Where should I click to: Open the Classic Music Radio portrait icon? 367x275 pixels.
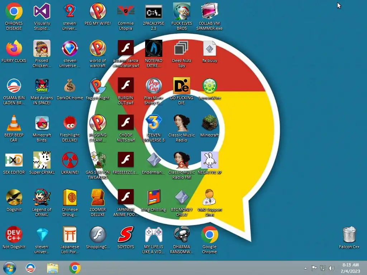[x=182, y=123]
